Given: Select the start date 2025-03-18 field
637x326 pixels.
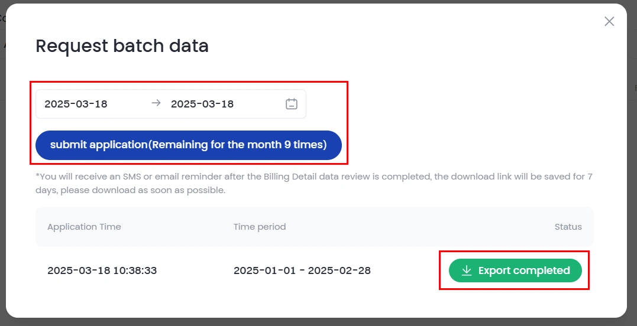Looking at the screenshot, I should (76, 104).
